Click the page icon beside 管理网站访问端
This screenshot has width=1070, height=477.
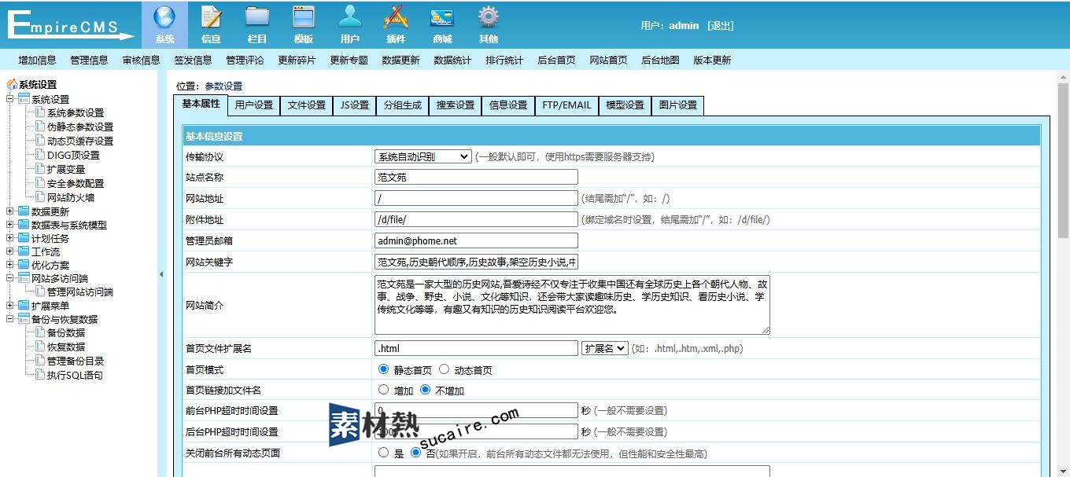[x=40, y=292]
